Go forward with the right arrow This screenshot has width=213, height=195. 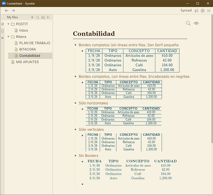click(13, 11)
